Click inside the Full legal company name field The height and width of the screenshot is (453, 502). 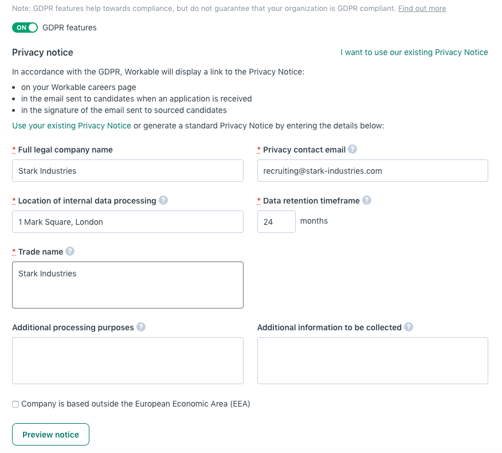[127, 170]
